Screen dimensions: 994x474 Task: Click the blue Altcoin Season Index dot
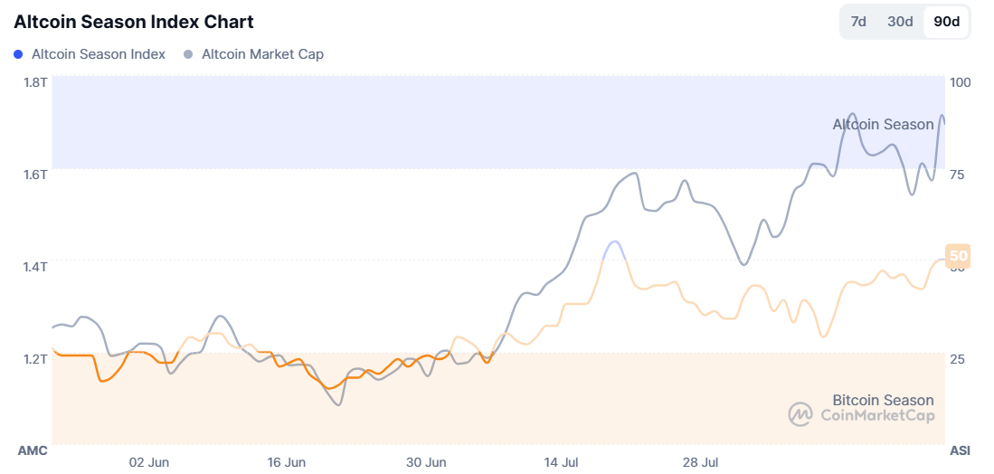(x=19, y=54)
